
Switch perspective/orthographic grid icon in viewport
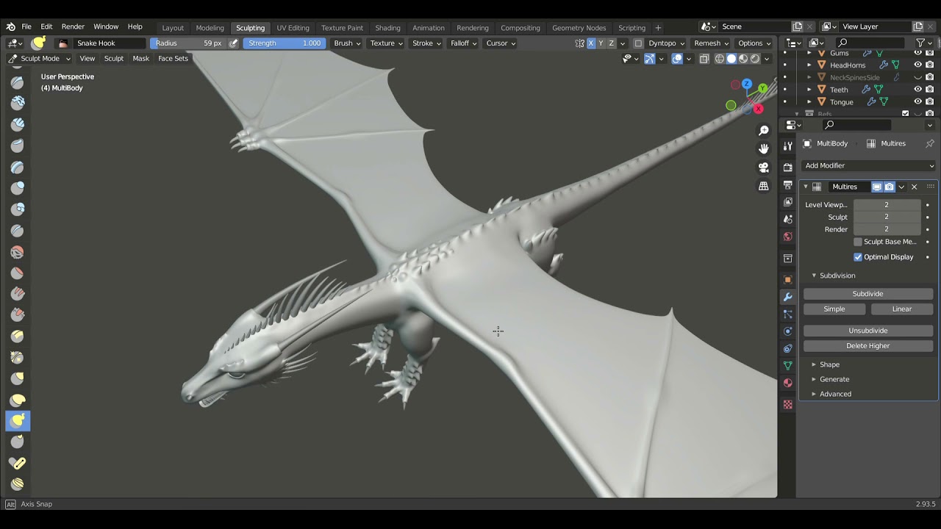764,186
